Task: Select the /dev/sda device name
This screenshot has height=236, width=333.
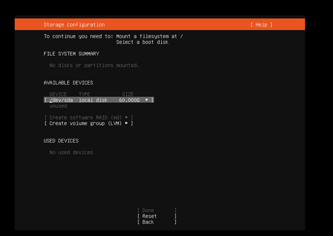Action: 61,100
